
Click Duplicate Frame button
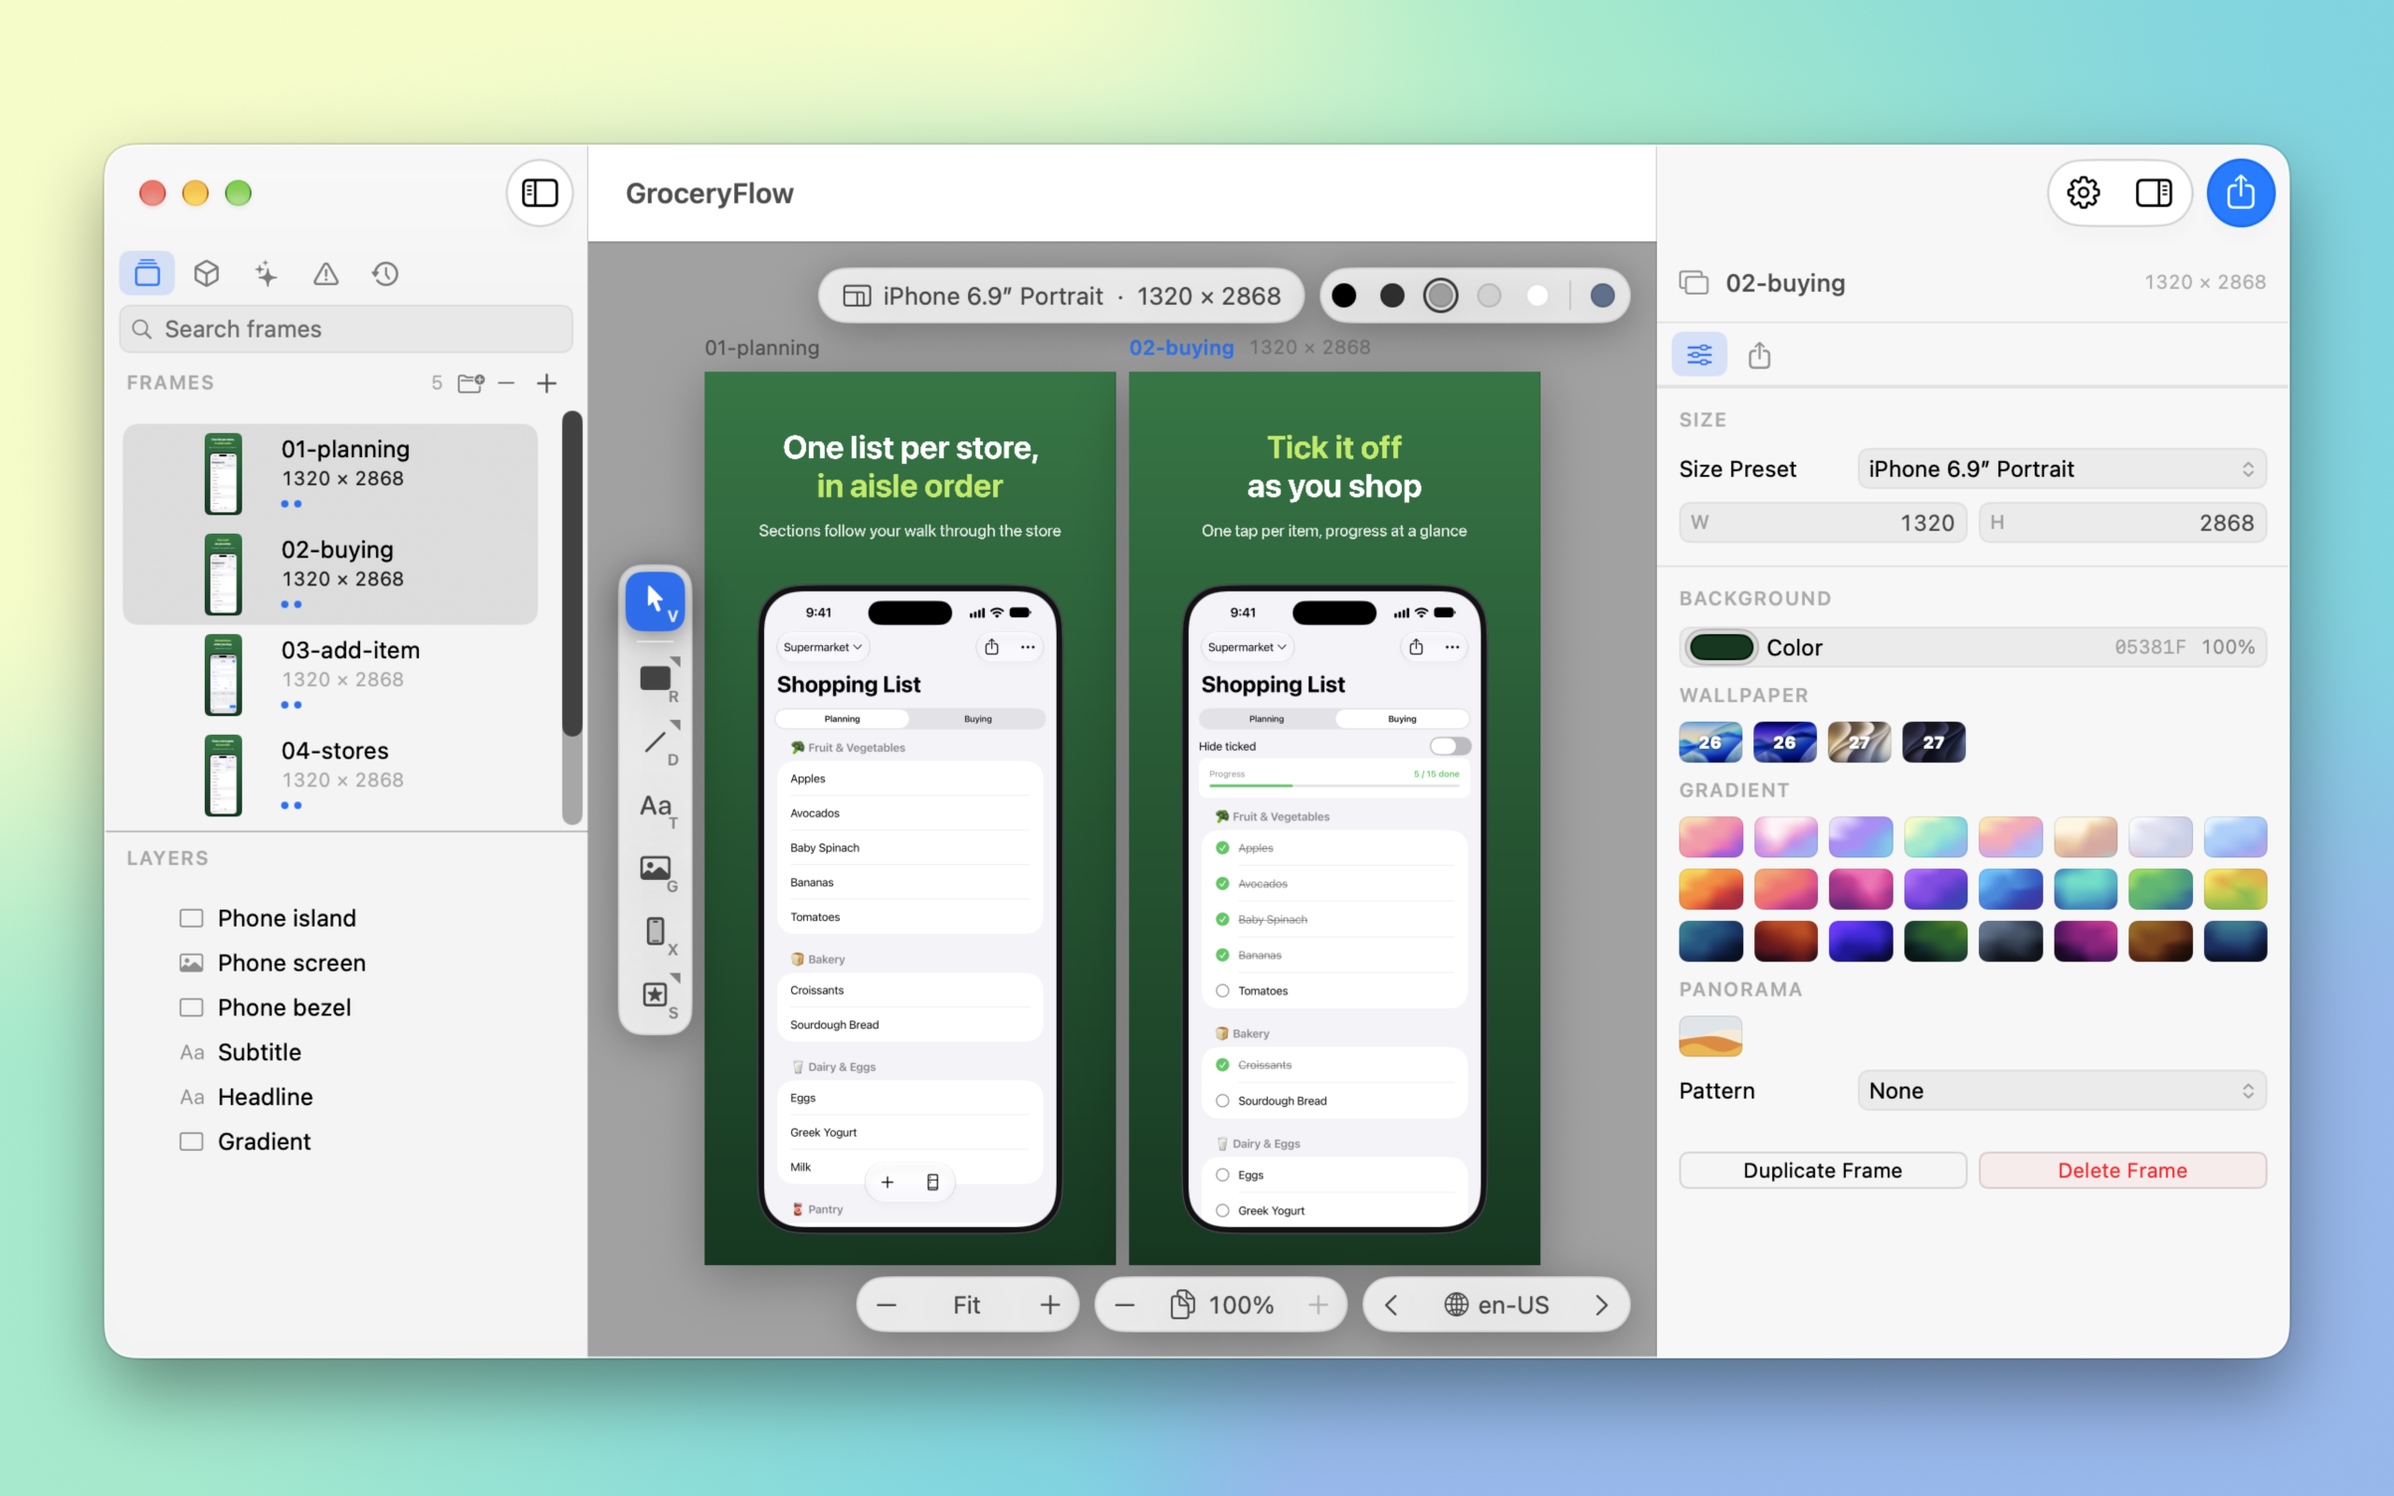click(1823, 1170)
